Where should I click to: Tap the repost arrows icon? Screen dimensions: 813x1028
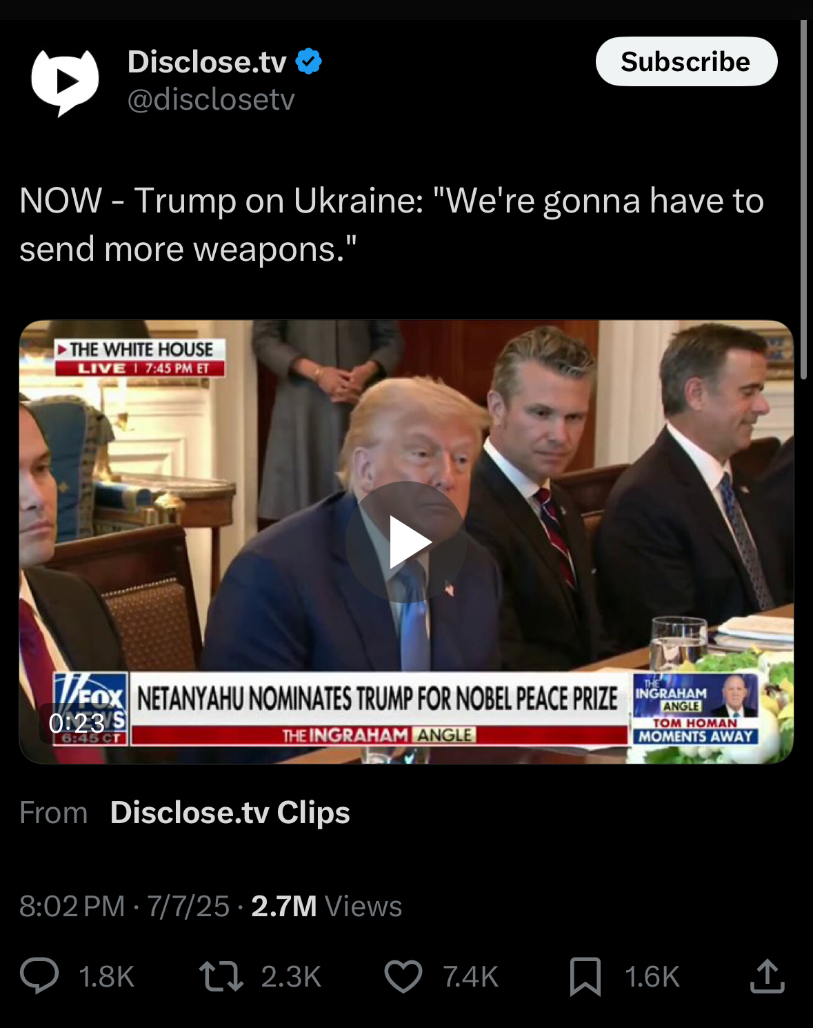(221, 976)
